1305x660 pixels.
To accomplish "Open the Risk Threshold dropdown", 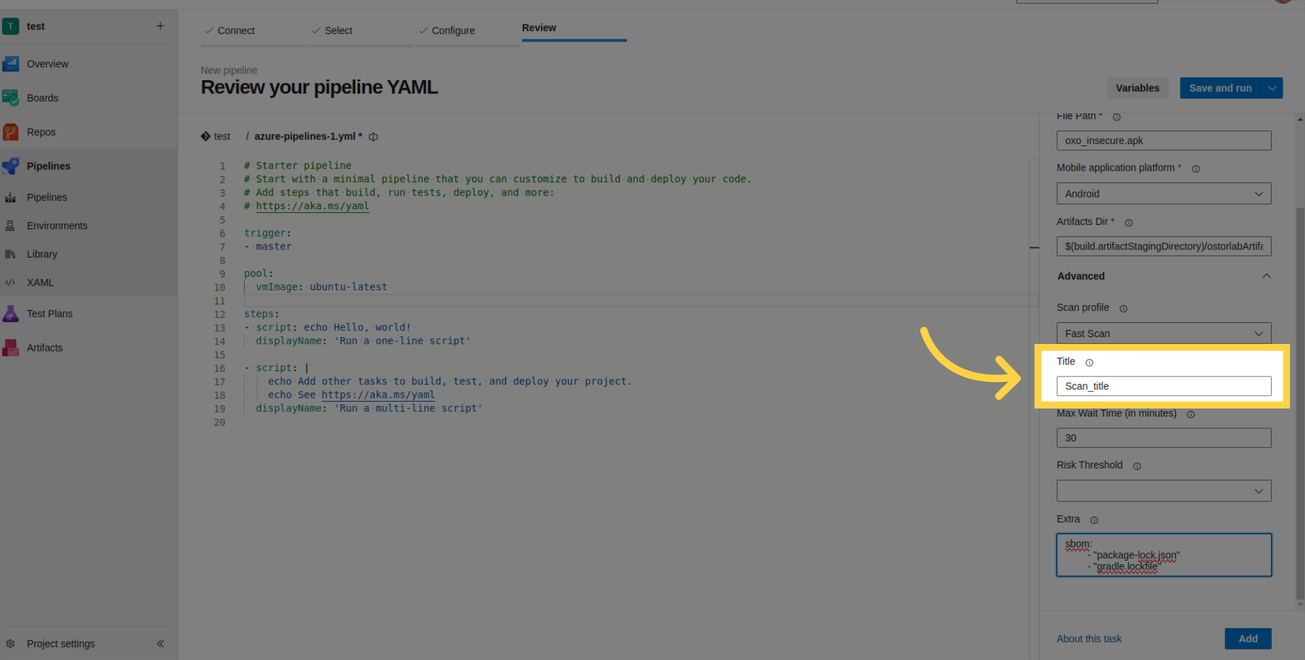I will [1163, 491].
